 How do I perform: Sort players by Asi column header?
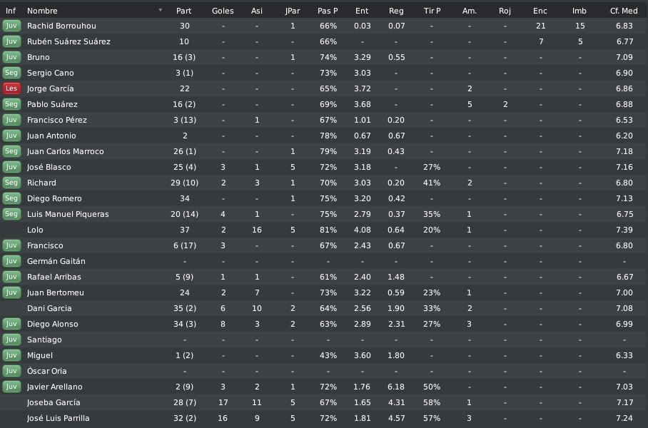(257, 11)
